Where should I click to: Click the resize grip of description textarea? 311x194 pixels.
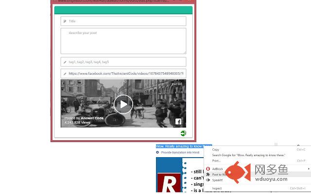point(185,52)
